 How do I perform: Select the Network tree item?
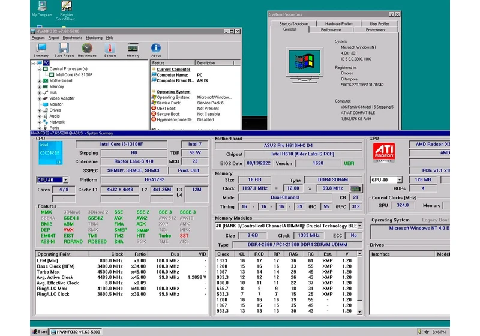57,122
